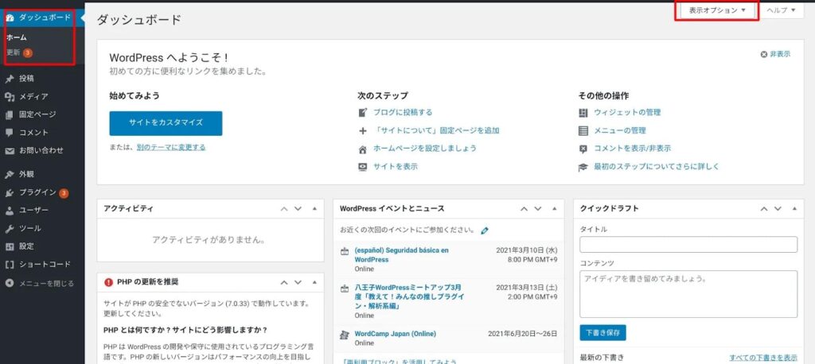Click the Plugins plug icon
This screenshot has height=364, width=815.
tap(10, 192)
